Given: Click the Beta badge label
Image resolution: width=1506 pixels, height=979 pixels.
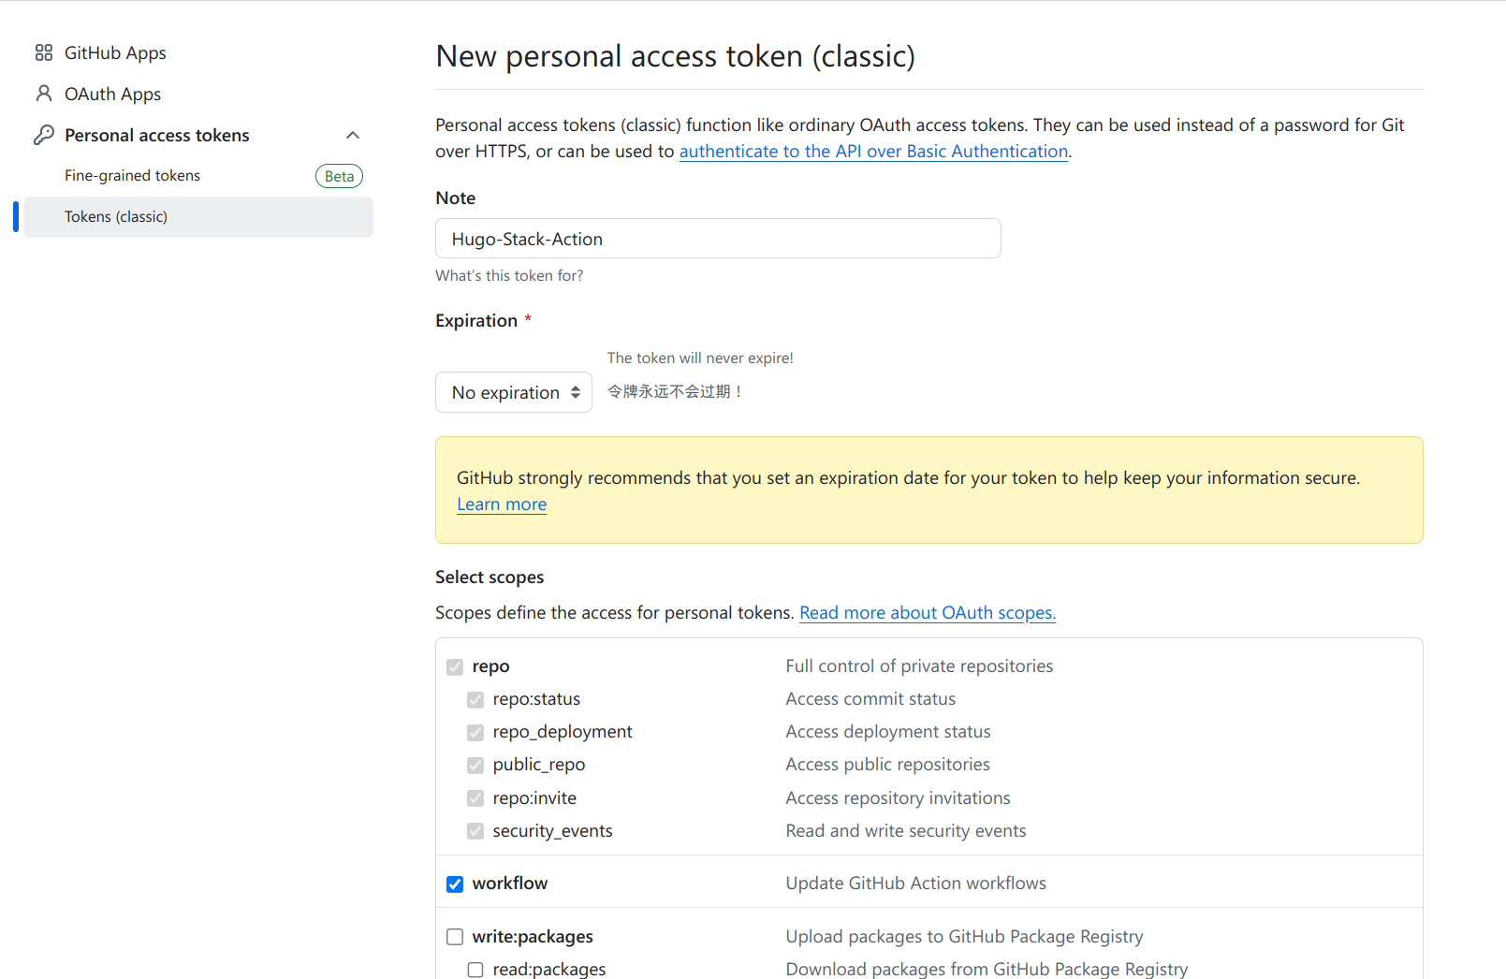Looking at the screenshot, I should click(339, 176).
